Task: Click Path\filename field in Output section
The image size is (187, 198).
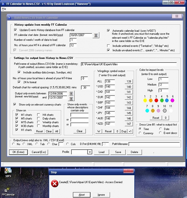Action: tap(154, 144)
